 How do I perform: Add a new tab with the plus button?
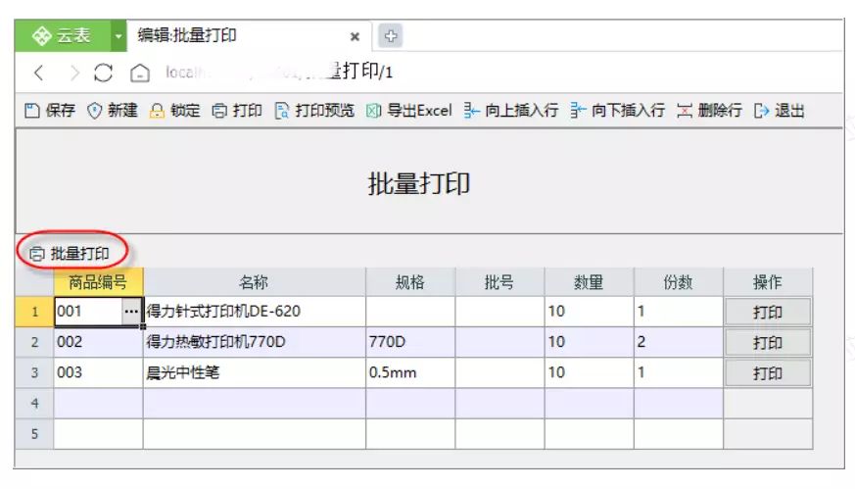(391, 36)
